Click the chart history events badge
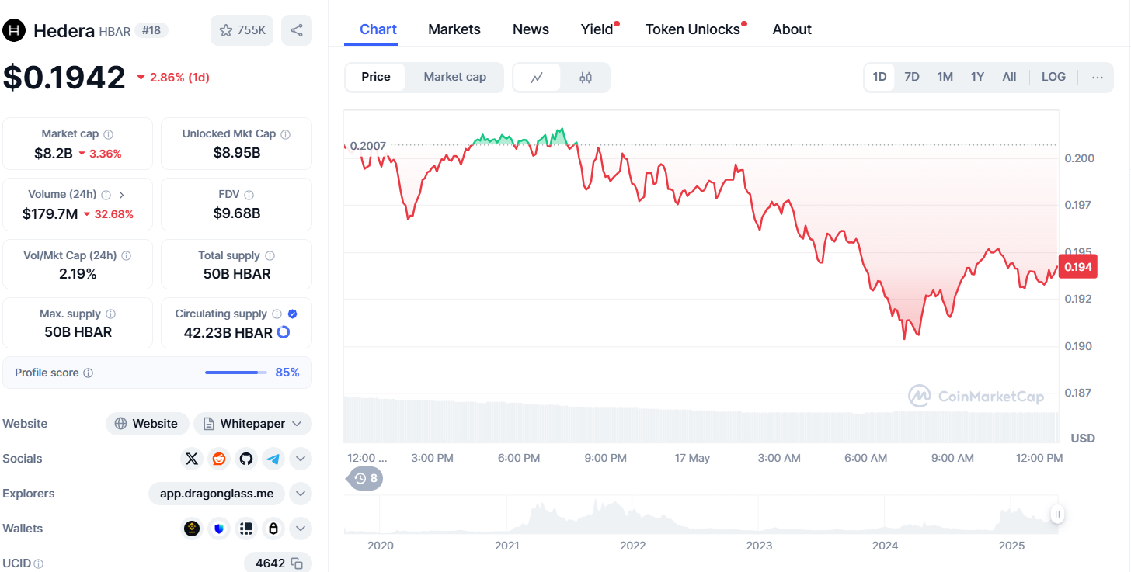The image size is (1131, 572). pyautogui.click(x=365, y=478)
